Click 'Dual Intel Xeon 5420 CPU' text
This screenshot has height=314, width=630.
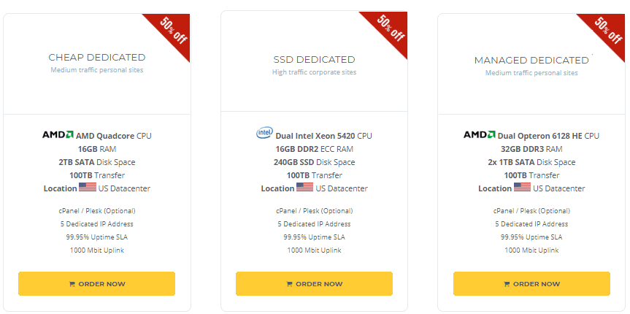tap(324, 136)
